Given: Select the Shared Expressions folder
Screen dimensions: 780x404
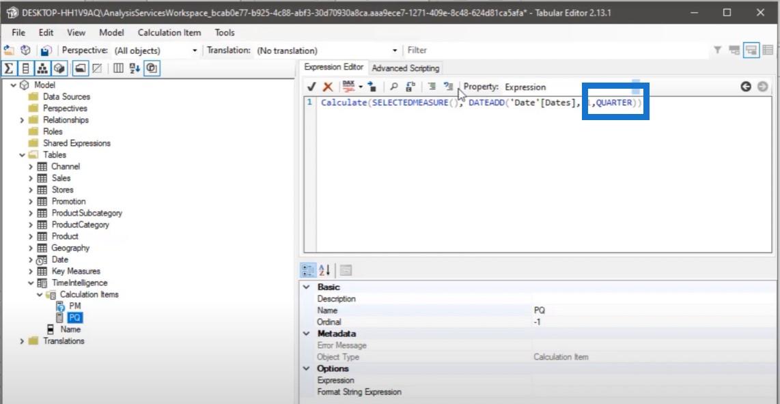Looking at the screenshot, I should (76, 143).
